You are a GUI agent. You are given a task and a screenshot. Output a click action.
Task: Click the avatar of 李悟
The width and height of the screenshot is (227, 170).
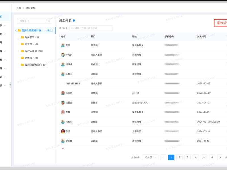(x=63, y=131)
